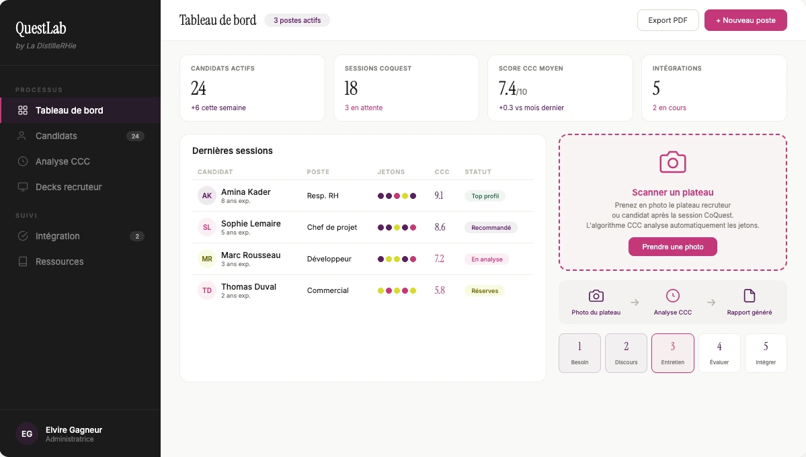Select step 5 Intégrer
806x457 pixels.
coord(765,353)
